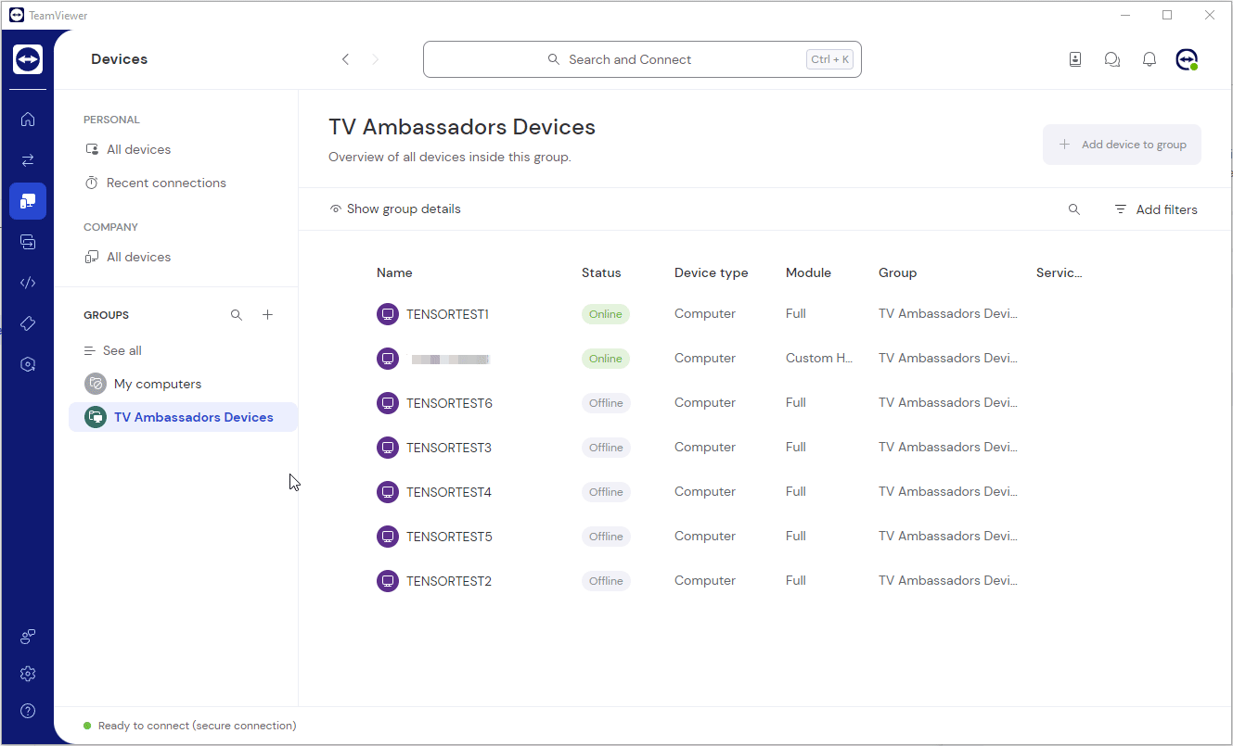This screenshot has height=746, width=1233.
Task: Maximize the TeamViewer window
Action: pyautogui.click(x=1167, y=15)
